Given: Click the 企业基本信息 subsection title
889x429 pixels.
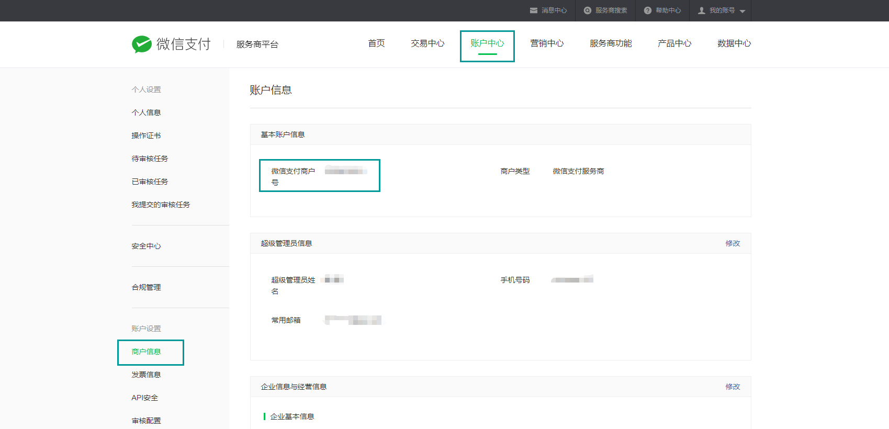Looking at the screenshot, I should pyautogui.click(x=292, y=416).
